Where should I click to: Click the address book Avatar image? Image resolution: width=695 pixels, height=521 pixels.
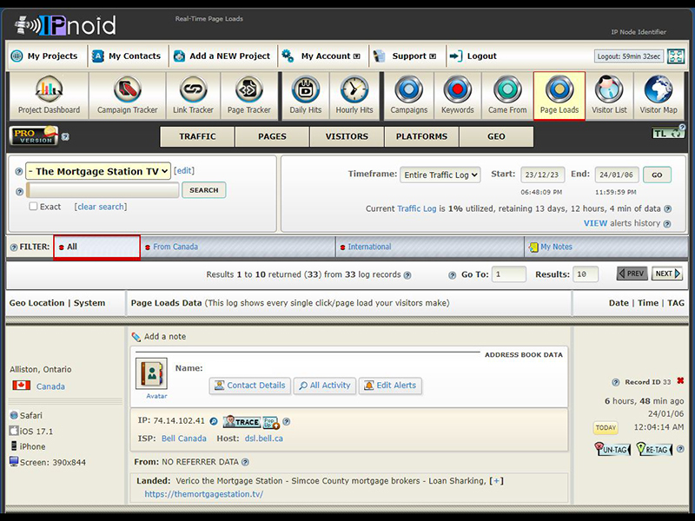(x=151, y=373)
